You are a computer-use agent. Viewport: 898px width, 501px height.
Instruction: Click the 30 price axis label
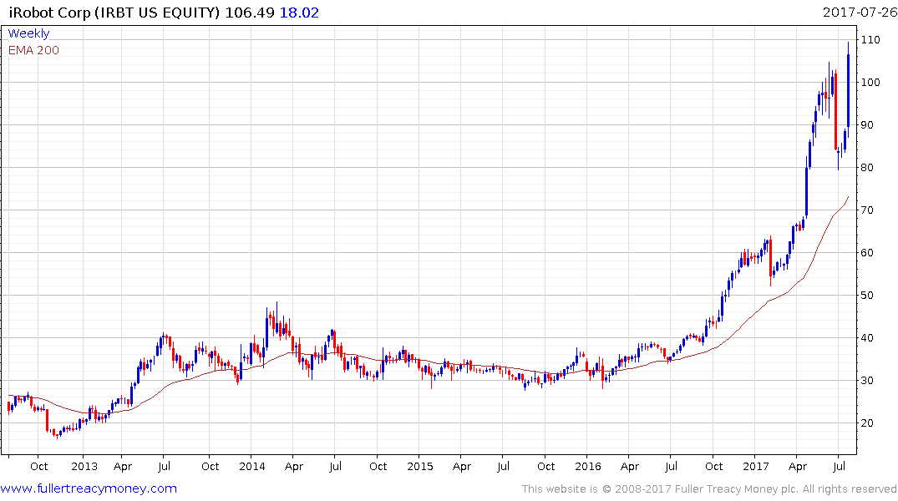[x=867, y=380]
